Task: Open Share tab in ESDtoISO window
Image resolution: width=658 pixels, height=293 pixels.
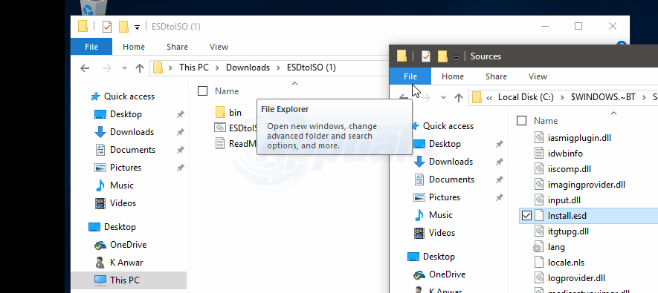Action: click(177, 47)
